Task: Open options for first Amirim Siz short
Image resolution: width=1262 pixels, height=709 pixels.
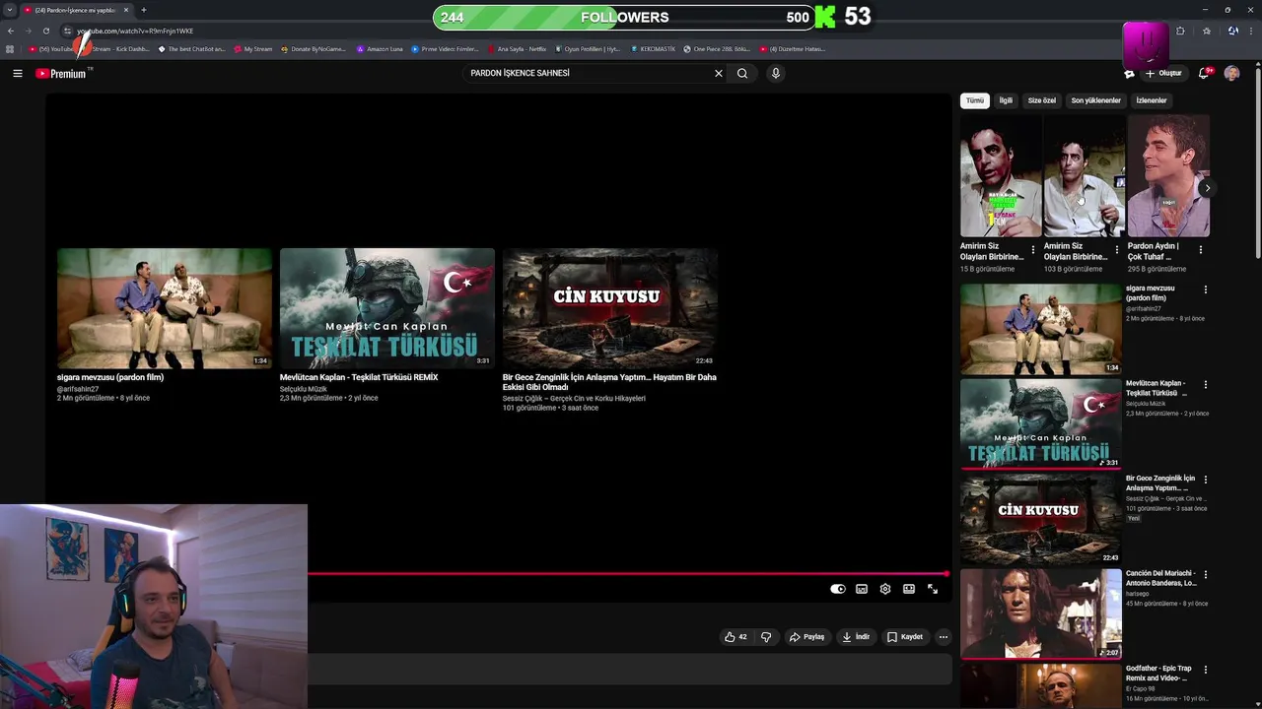Action: coord(1033,250)
